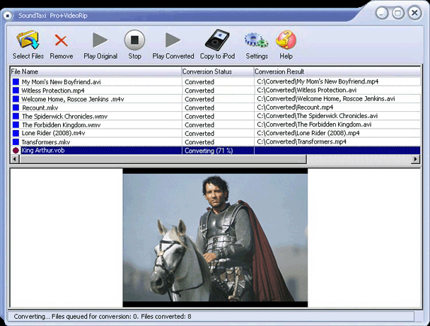Click result C:\Converted\The Spiderwick Chronicles.avi
The width and height of the screenshot is (430, 326).
click(318, 116)
